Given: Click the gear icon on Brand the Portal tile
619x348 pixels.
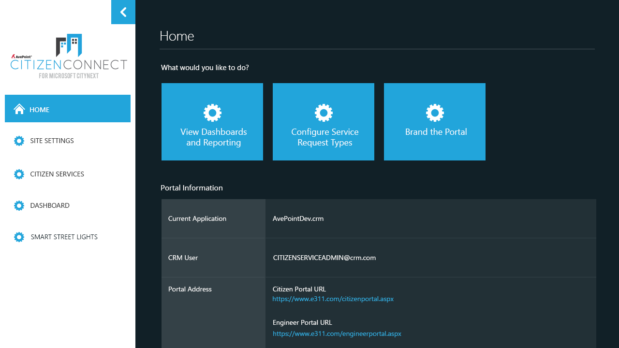Looking at the screenshot, I should [435, 113].
